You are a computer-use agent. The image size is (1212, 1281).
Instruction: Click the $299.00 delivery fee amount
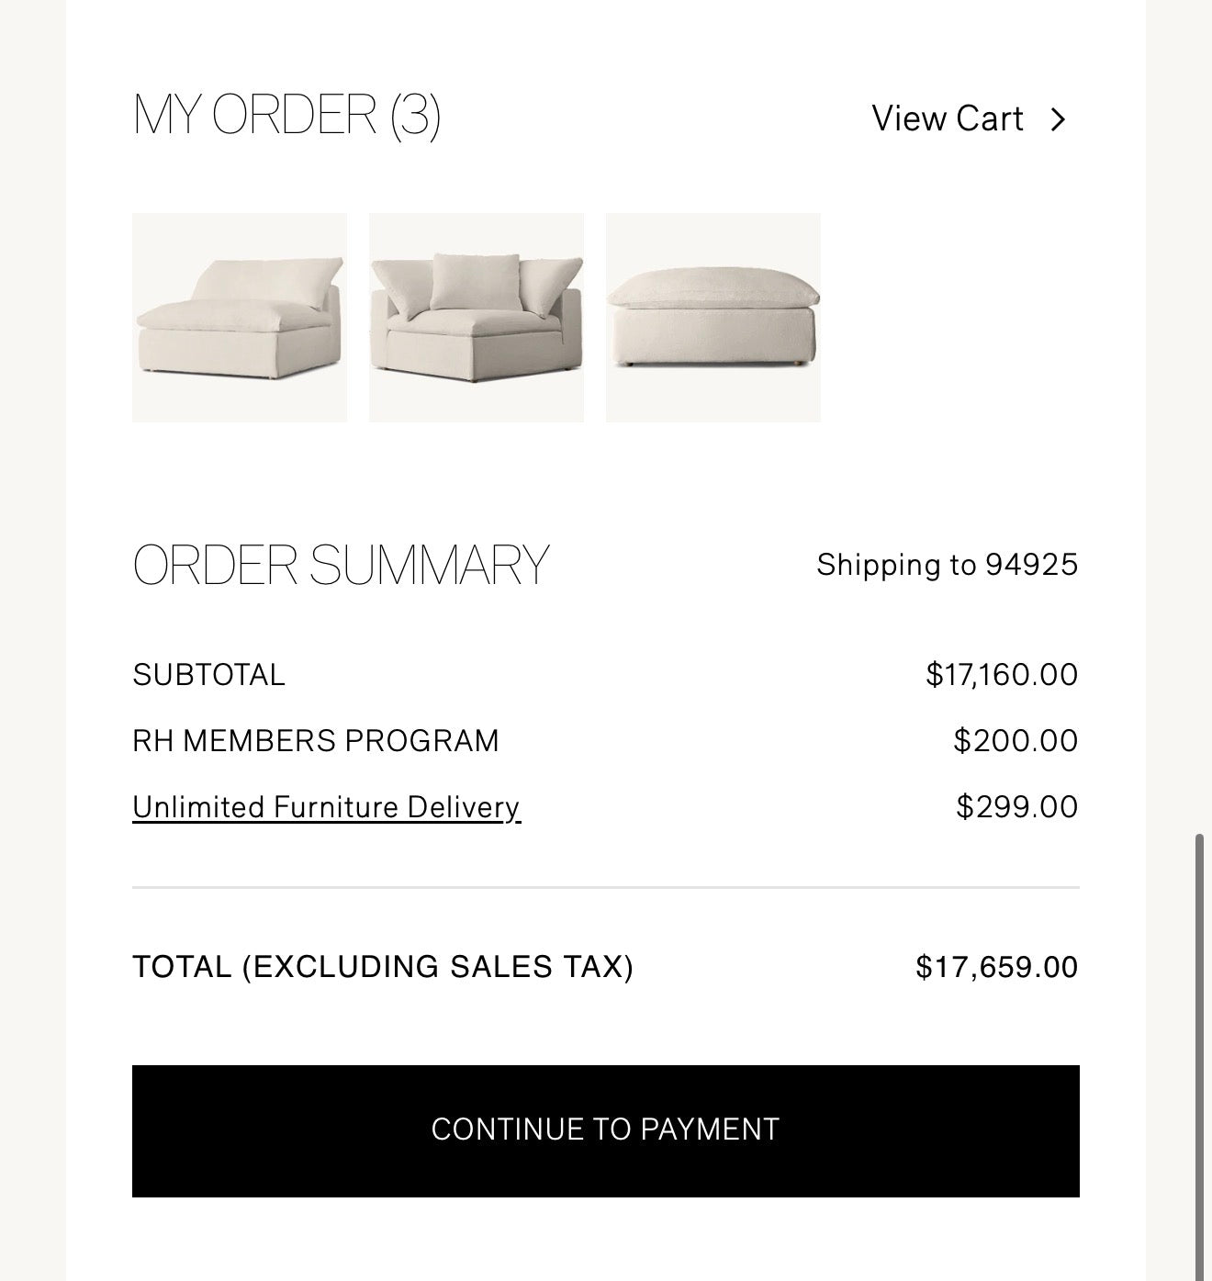1017,806
